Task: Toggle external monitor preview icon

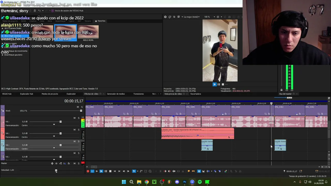Action: tap(170, 17)
